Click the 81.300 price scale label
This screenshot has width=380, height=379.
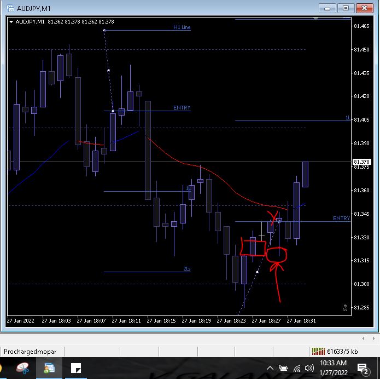[x=361, y=284]
